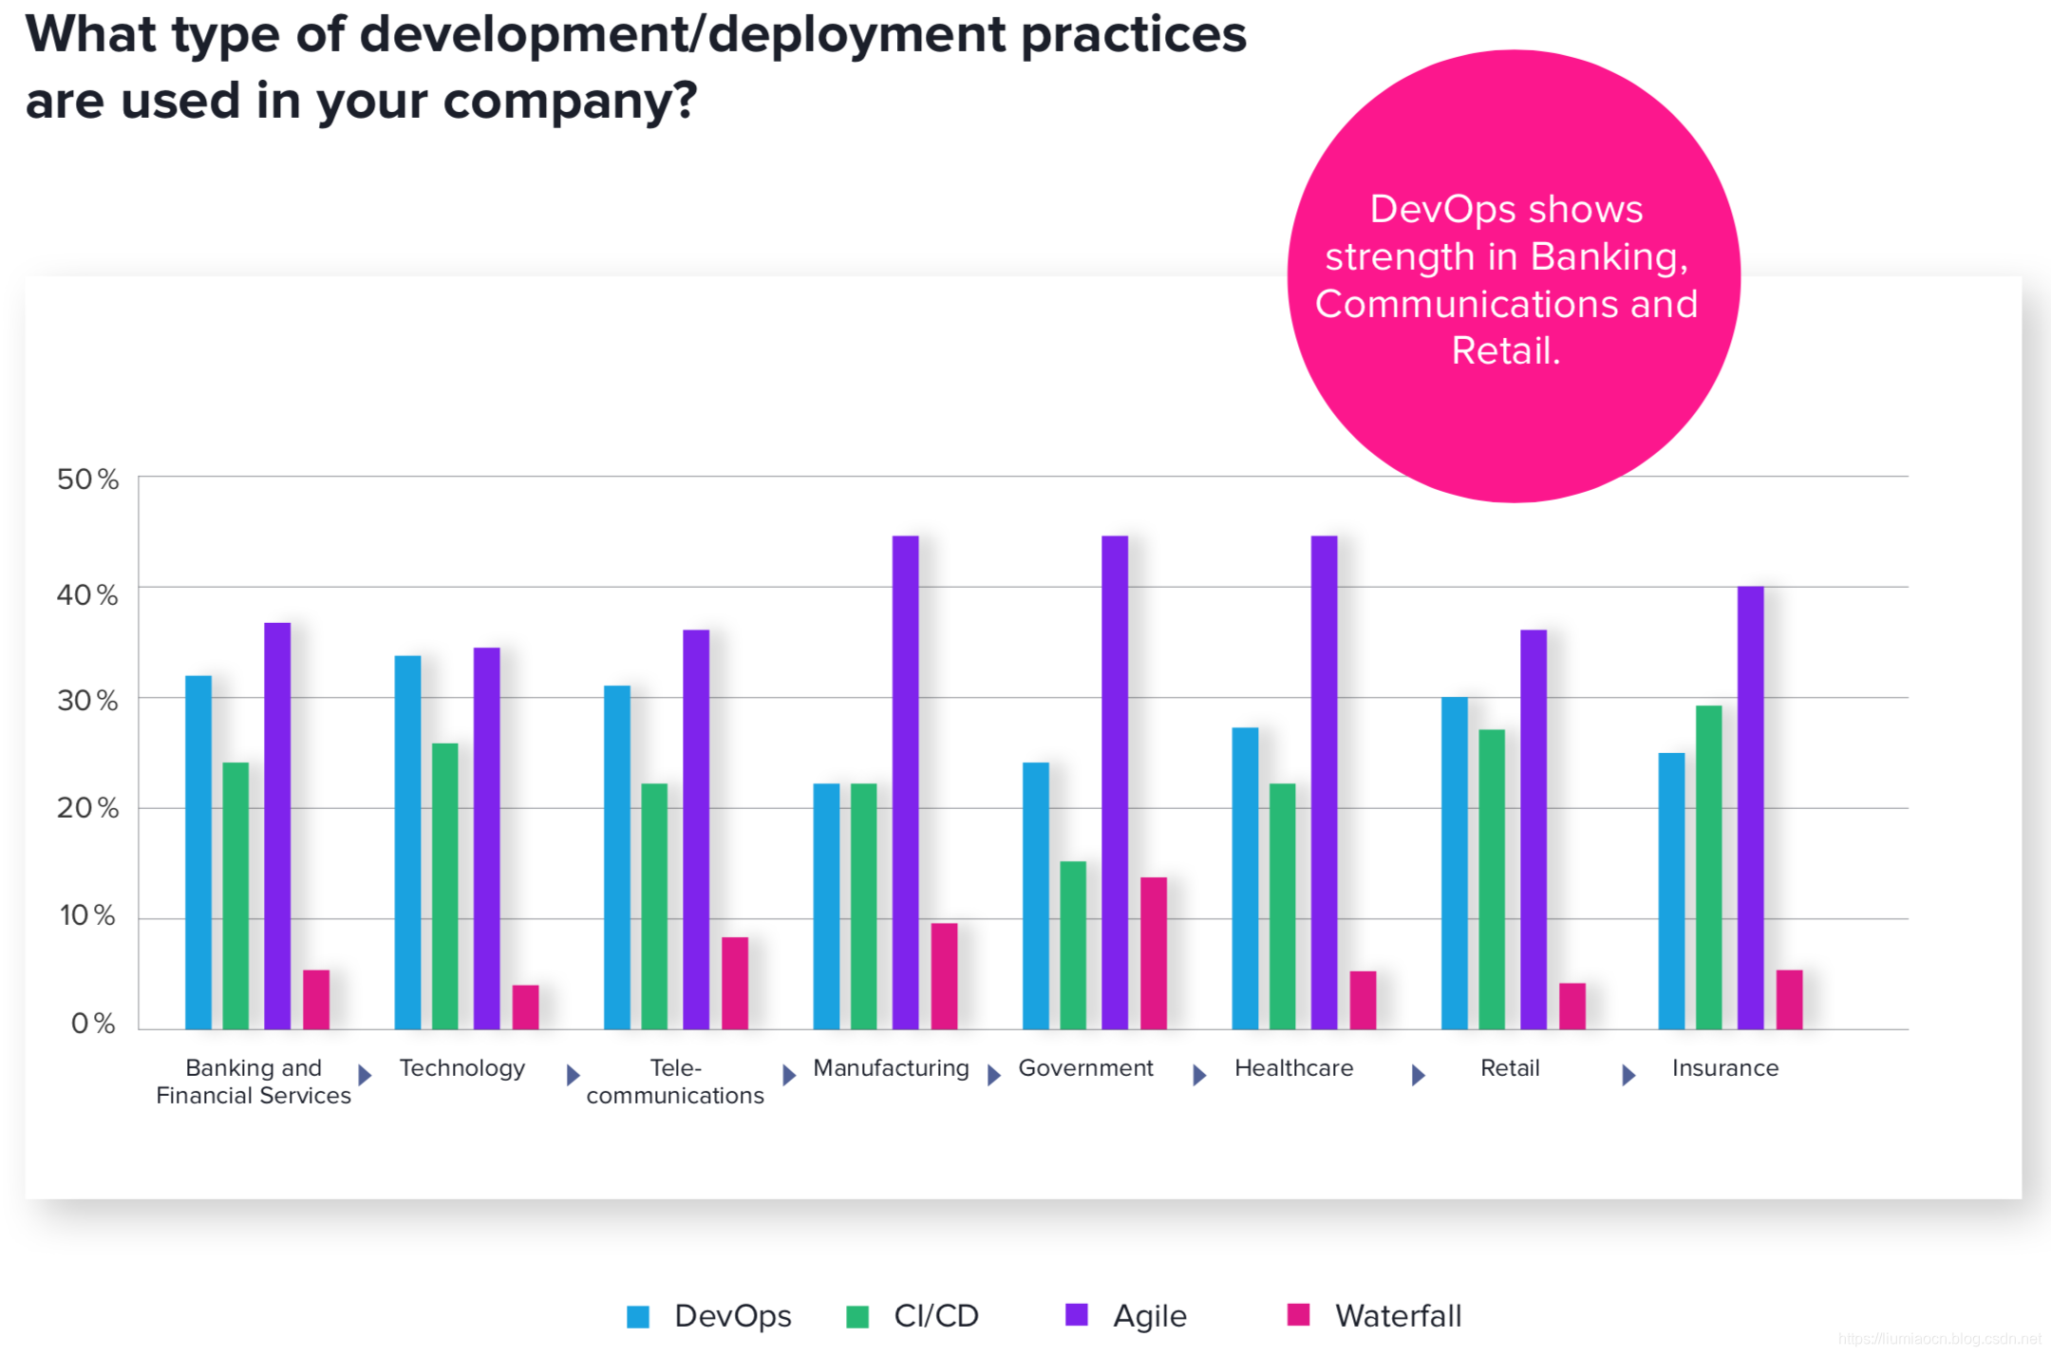Viewport: 2051px width, 1356px height.
Task: Click the Healthcare category label
Action: [1293, 1068]
